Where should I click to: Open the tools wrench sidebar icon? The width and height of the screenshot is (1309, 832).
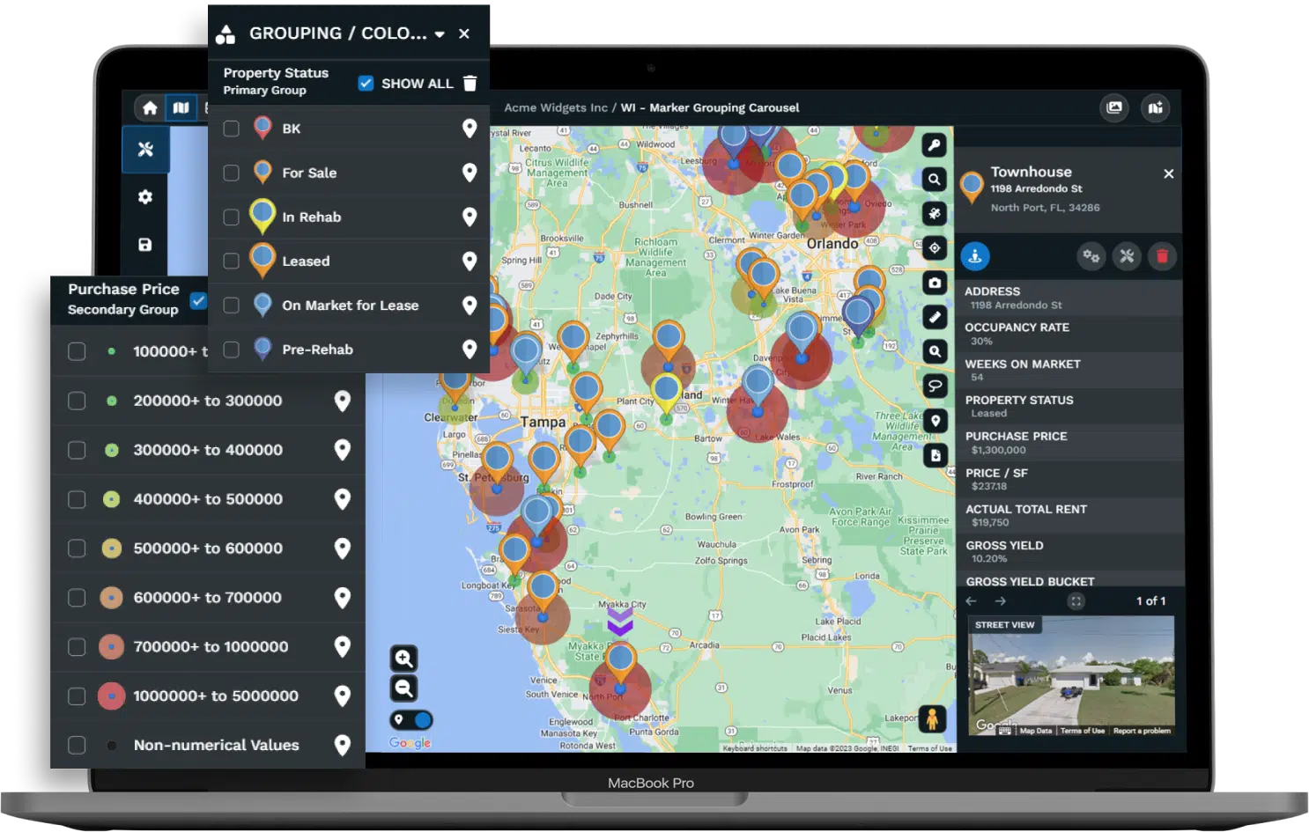point(145,149)
